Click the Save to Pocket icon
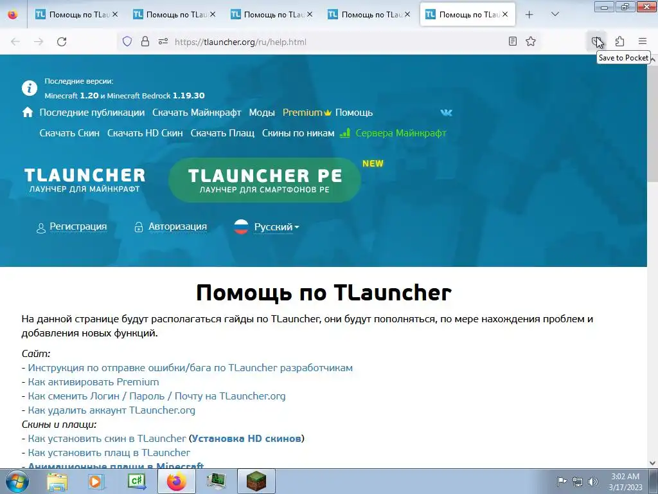The height and width of the screenshot is (494, 658). coord(596,41)
